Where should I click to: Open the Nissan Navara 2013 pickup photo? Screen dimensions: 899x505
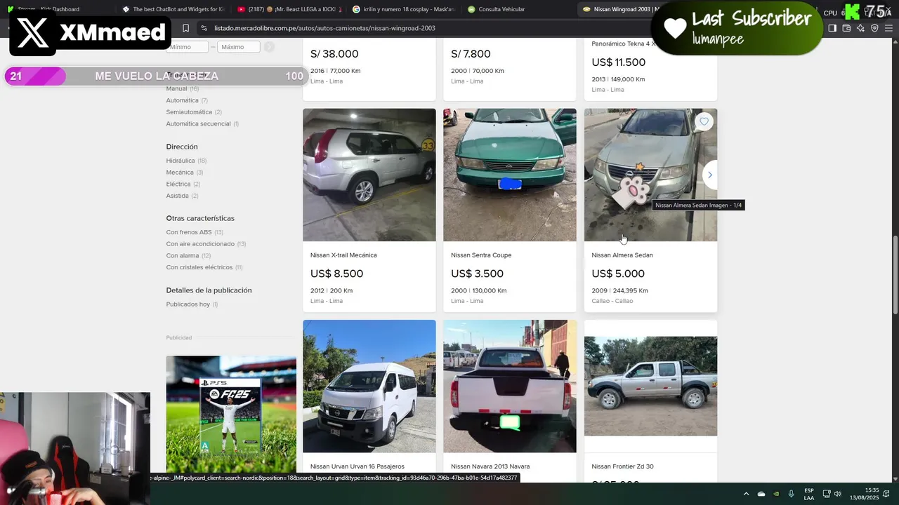[x=510, y=386]
